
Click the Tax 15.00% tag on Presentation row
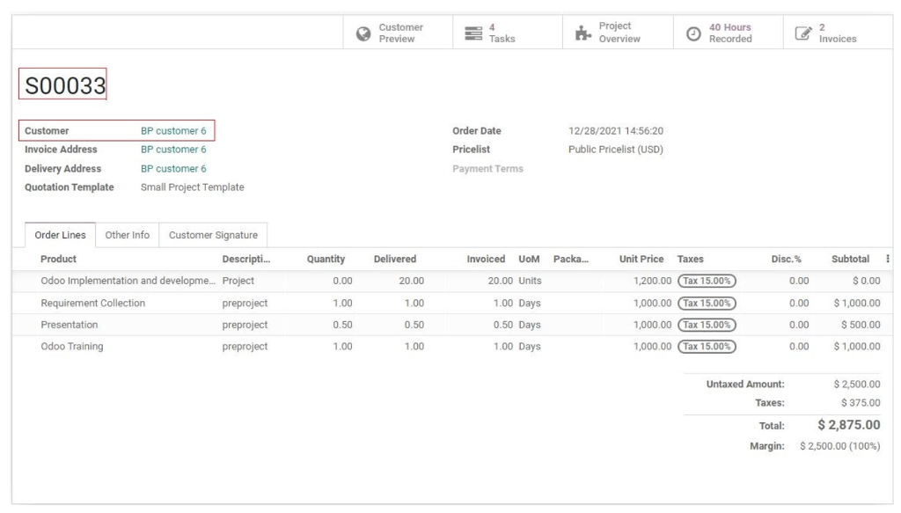[707, 326]
